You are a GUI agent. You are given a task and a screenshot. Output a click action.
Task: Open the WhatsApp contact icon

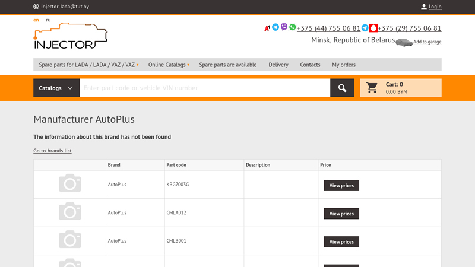(292, 27)
